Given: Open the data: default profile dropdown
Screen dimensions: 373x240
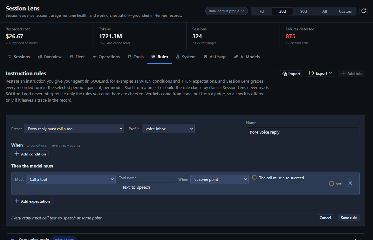Looking at the screenshot, I should tap(226, 11).
